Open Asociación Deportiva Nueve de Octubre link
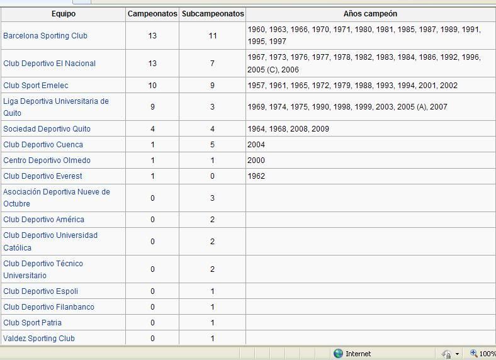This screenshot has width=496, height=360. [x=57, y=198]
